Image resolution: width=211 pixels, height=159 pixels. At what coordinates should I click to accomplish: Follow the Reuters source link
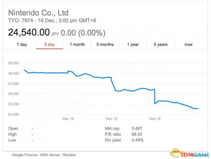click(69, 155)
